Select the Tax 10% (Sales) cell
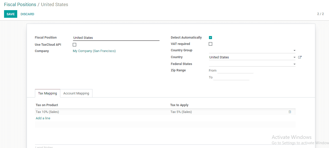Screen dimensions: 329x148 pyautogui.click(x=47, y=112)
